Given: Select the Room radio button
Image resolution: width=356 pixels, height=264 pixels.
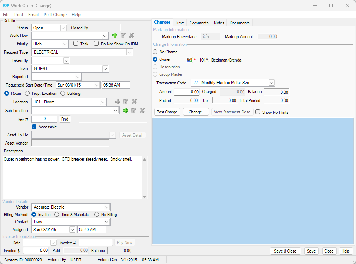Looking at the screenshot, I should 6,93.
